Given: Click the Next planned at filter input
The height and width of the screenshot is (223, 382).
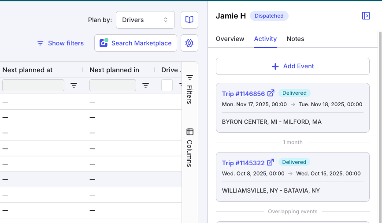Looking at the screenshot, I should coord(33,85).
